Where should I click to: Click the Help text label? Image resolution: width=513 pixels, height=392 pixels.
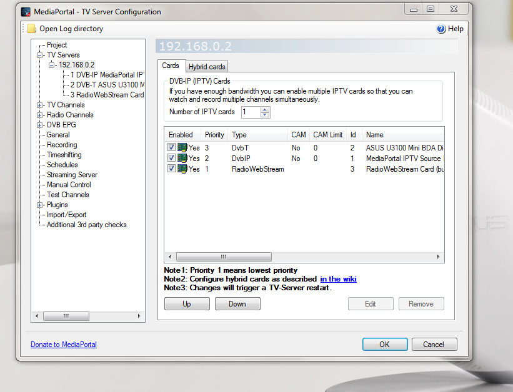coord(456,29)
